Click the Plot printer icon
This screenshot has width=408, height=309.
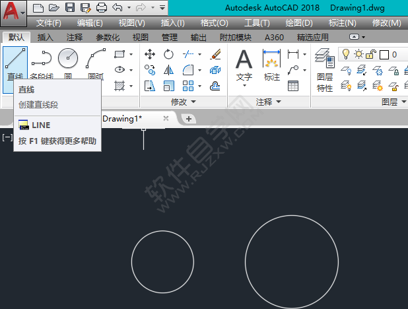coord(102,8)
